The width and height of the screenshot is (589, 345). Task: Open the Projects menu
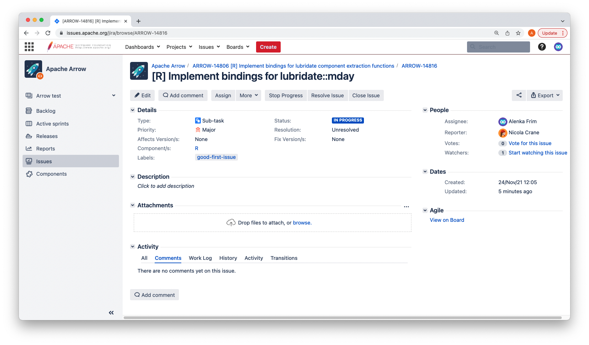[179, 47]
